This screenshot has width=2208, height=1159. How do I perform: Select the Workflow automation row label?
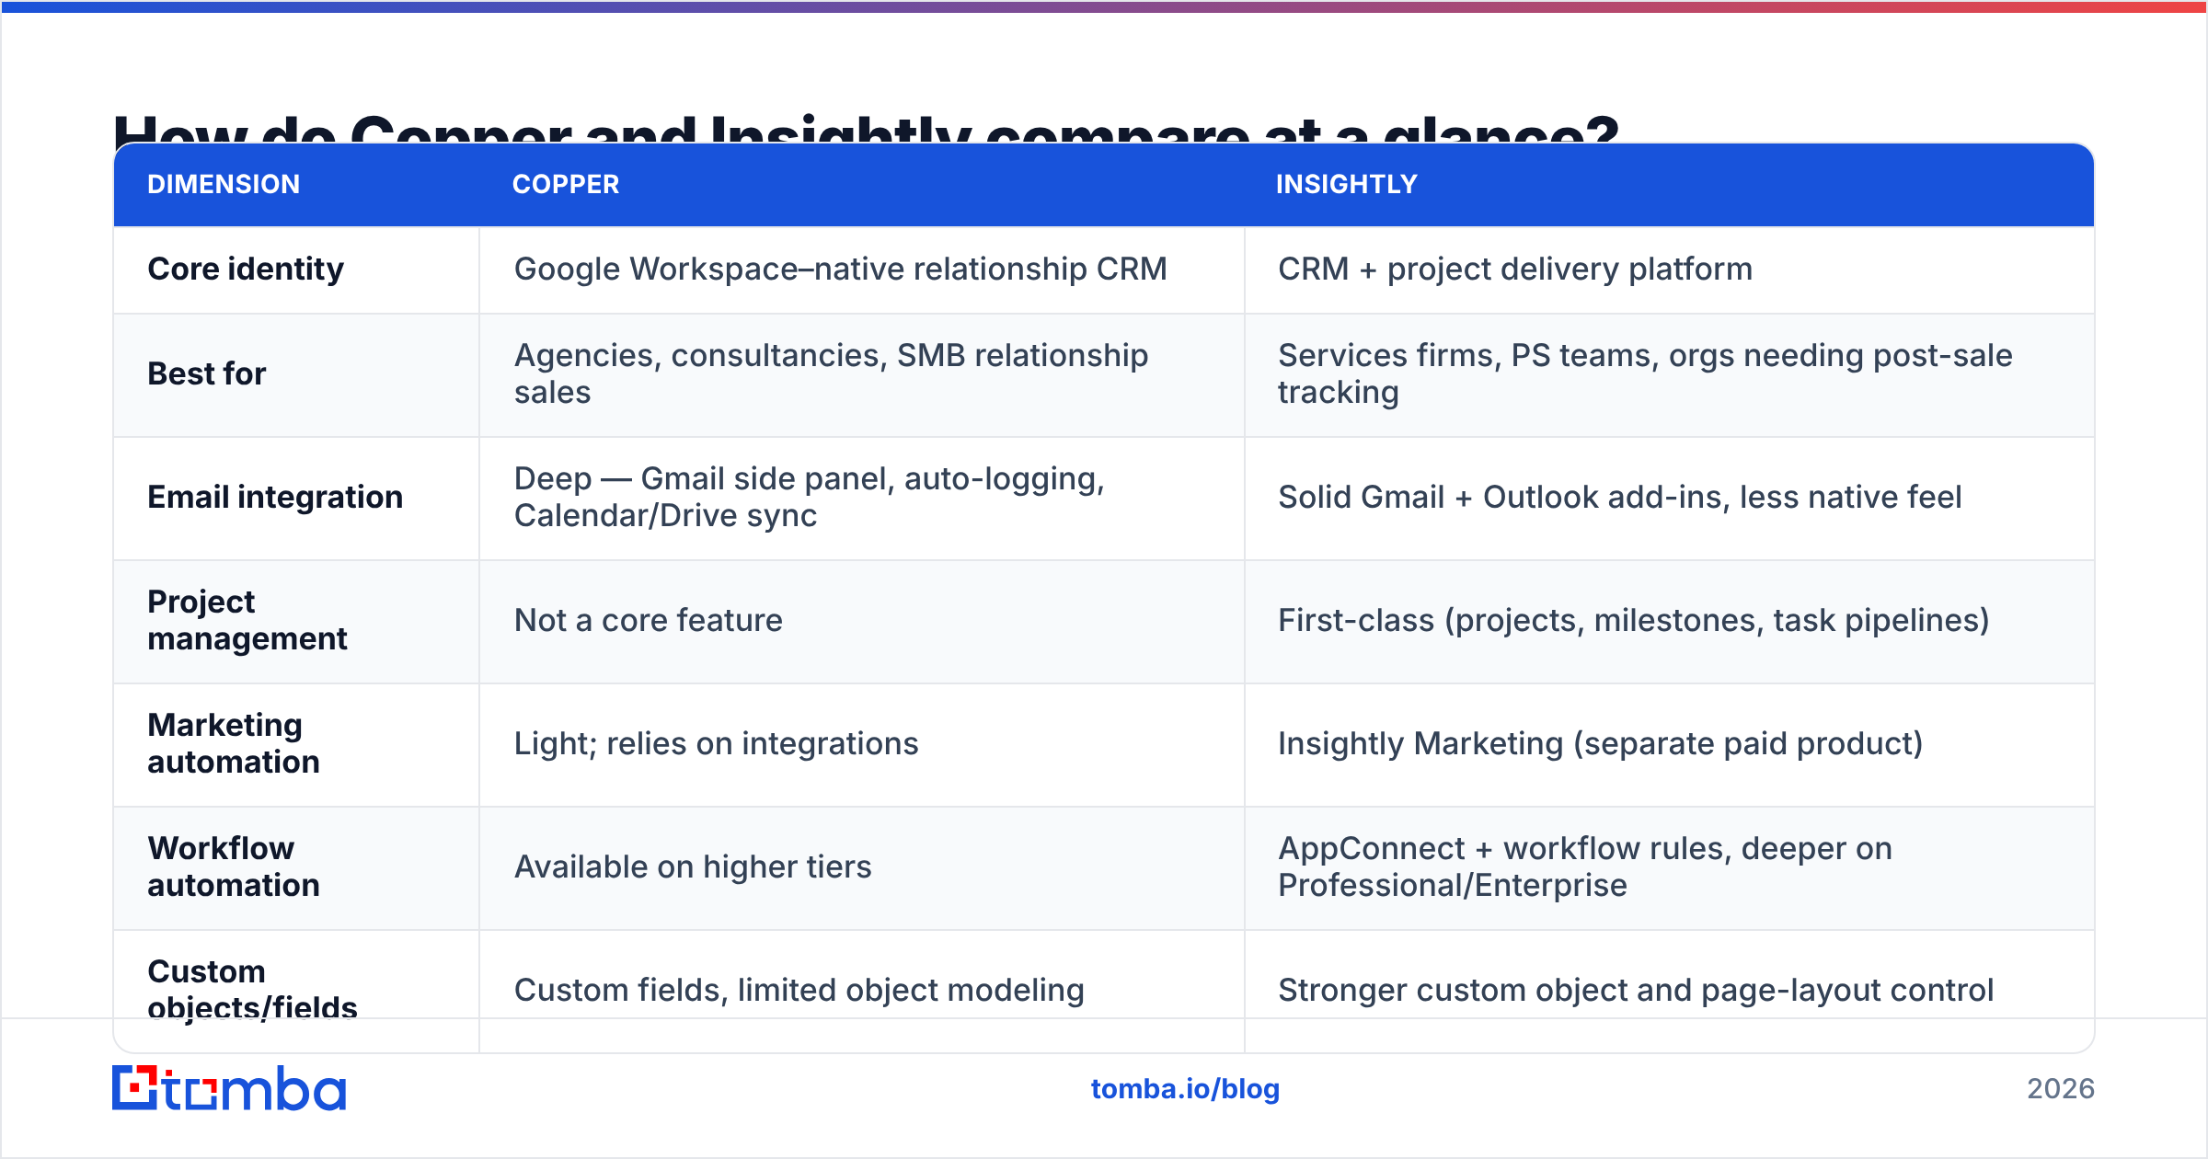234,866
